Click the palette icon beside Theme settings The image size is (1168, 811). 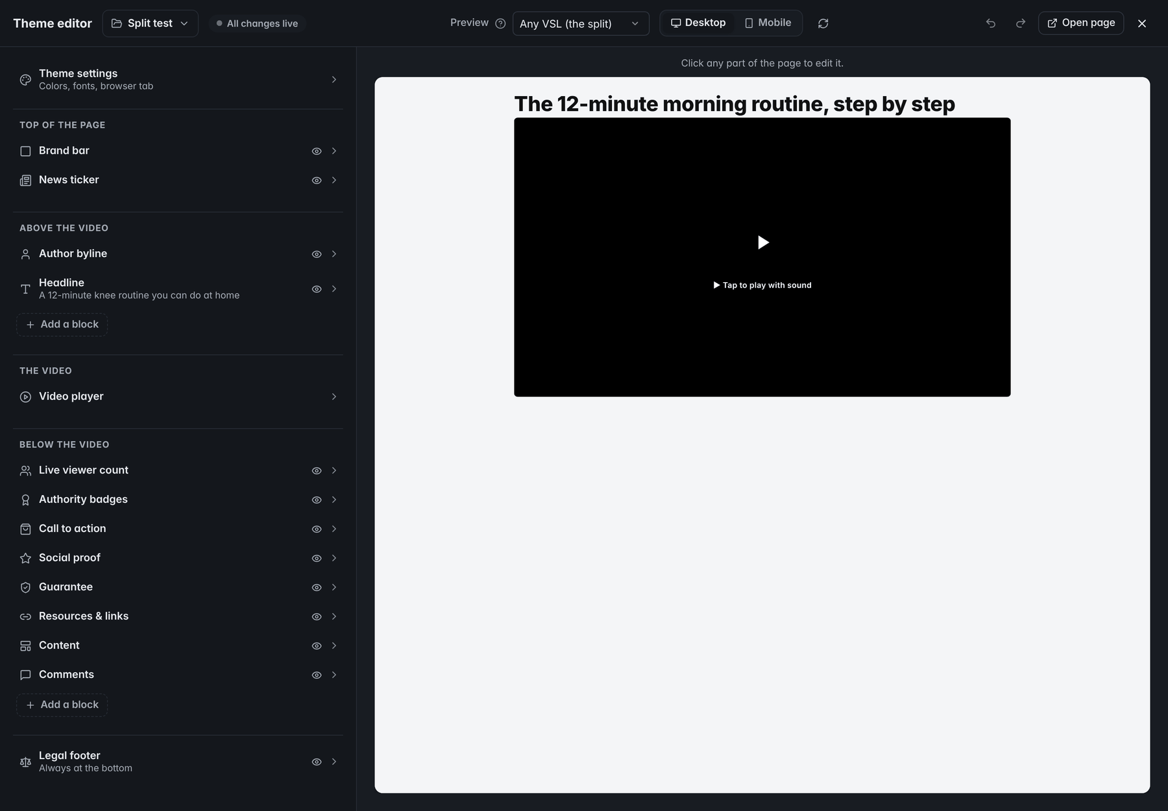(25, 80)
